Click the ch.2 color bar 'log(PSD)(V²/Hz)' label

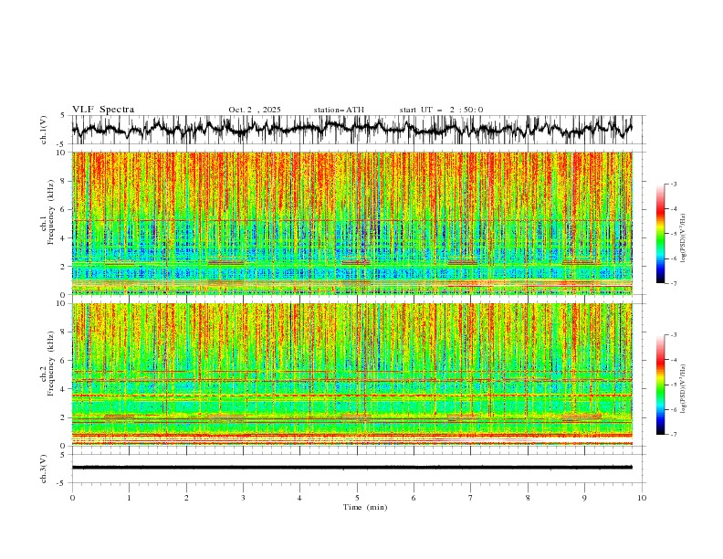coord(683,389)
